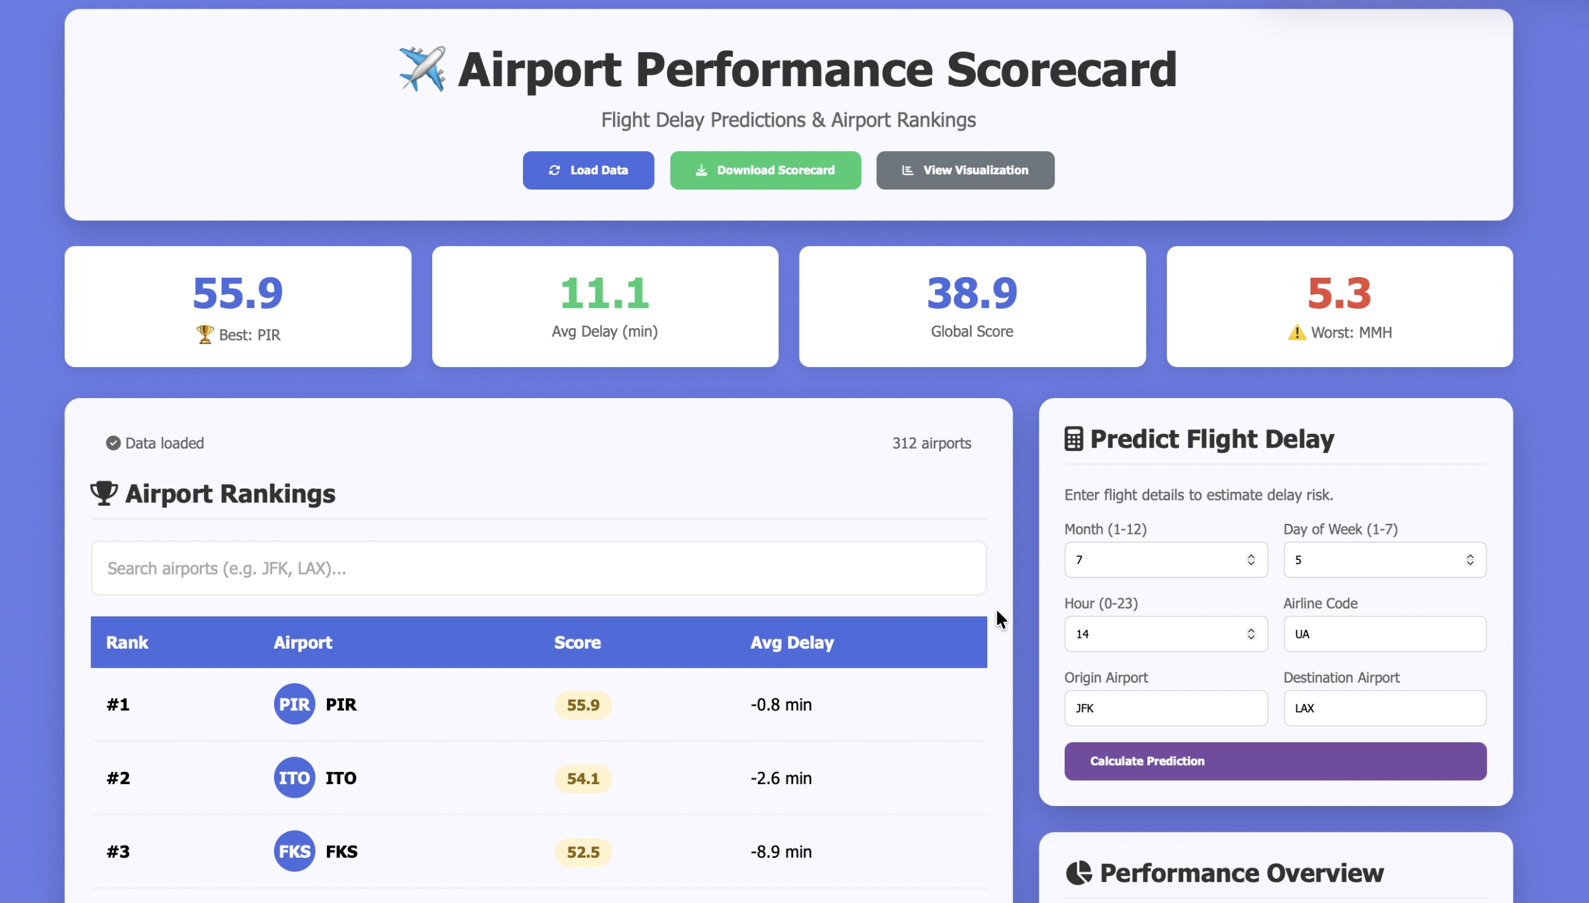
Task: Adjust the Month spinner arrows
Action: (x=1251, y=560)
